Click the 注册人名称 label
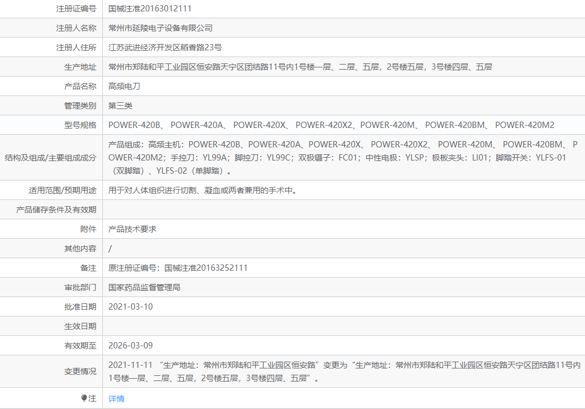The height and width of the screenshot is (409, 585). point(76,28)
